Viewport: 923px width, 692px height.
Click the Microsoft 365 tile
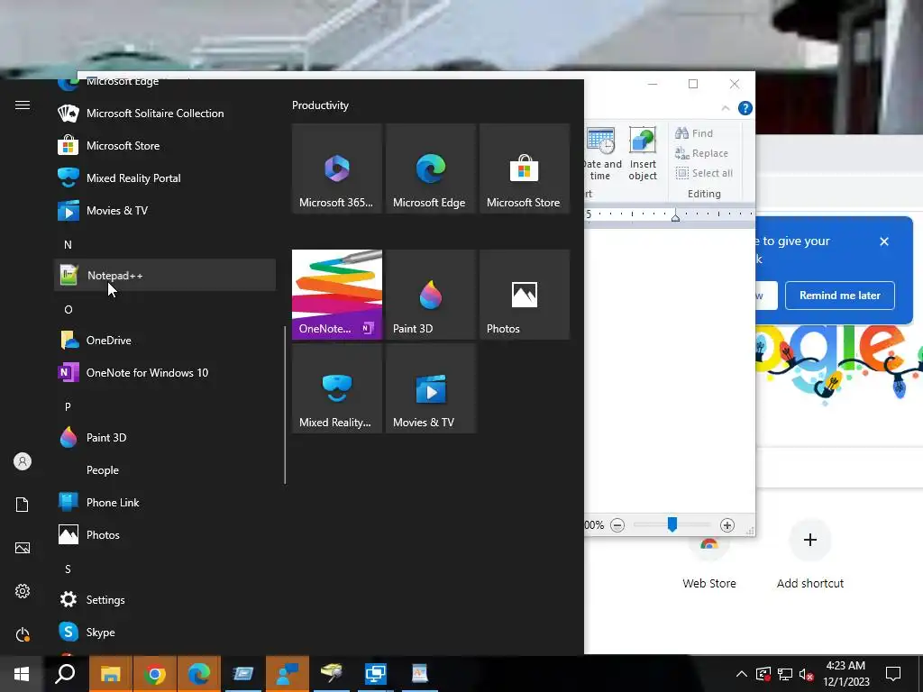[x=337, y=168]
